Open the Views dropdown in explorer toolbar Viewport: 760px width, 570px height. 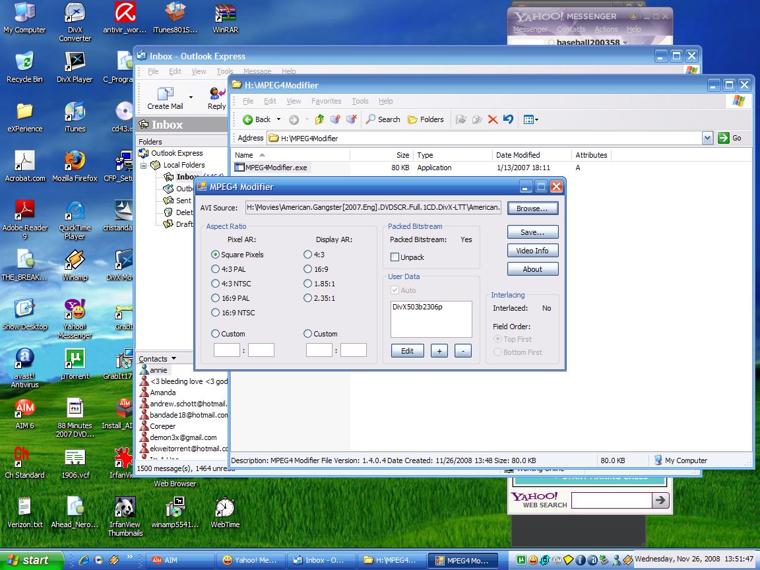tap(530, 119)
